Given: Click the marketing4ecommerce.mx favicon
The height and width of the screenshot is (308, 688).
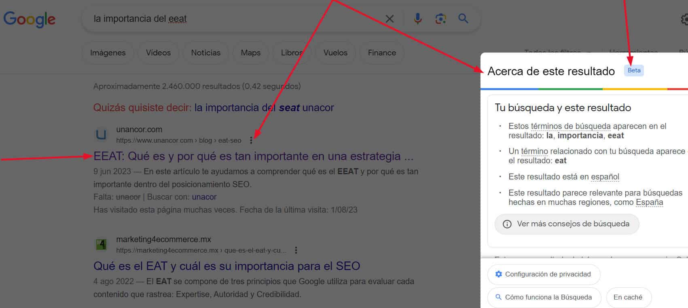Looking at the screenshot, I should coord(101,244).
